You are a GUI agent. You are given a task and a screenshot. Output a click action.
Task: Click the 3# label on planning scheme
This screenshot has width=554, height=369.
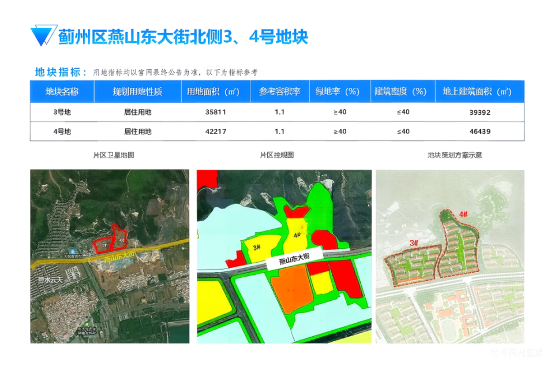[x=414, y=243]
